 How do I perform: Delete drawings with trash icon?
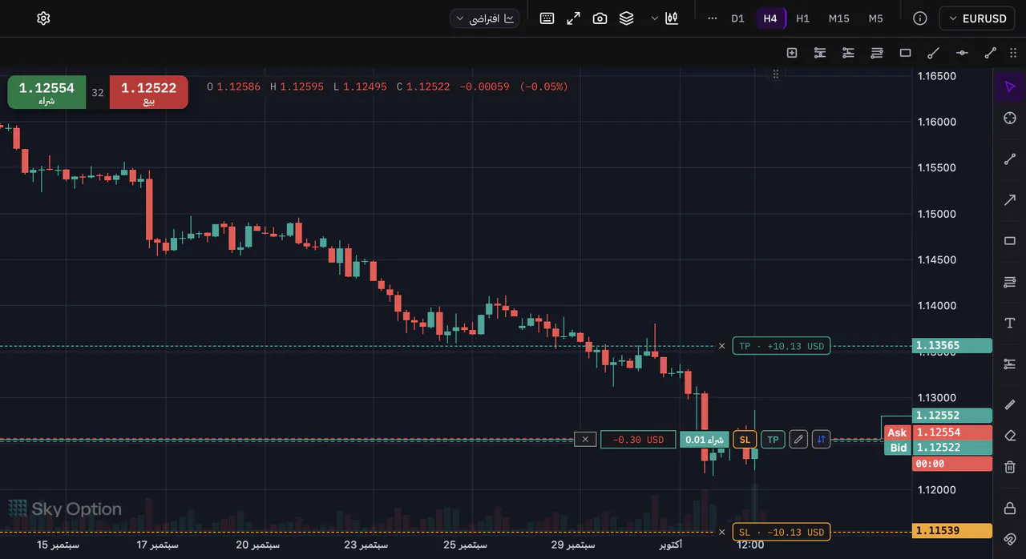click(x=1010, y=467)
